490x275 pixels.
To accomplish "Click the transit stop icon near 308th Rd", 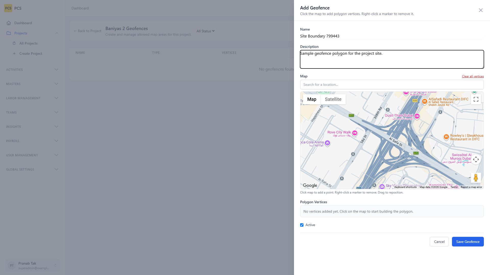I will [x=388, y=110].
